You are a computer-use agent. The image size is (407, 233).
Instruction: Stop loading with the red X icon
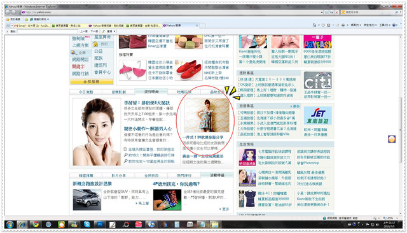tap(336, 12)
